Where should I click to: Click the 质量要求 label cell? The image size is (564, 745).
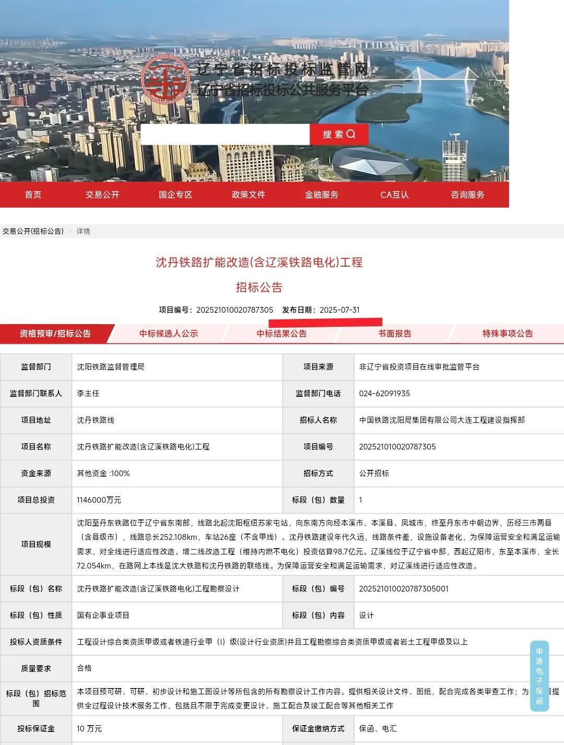click(36, 669)
